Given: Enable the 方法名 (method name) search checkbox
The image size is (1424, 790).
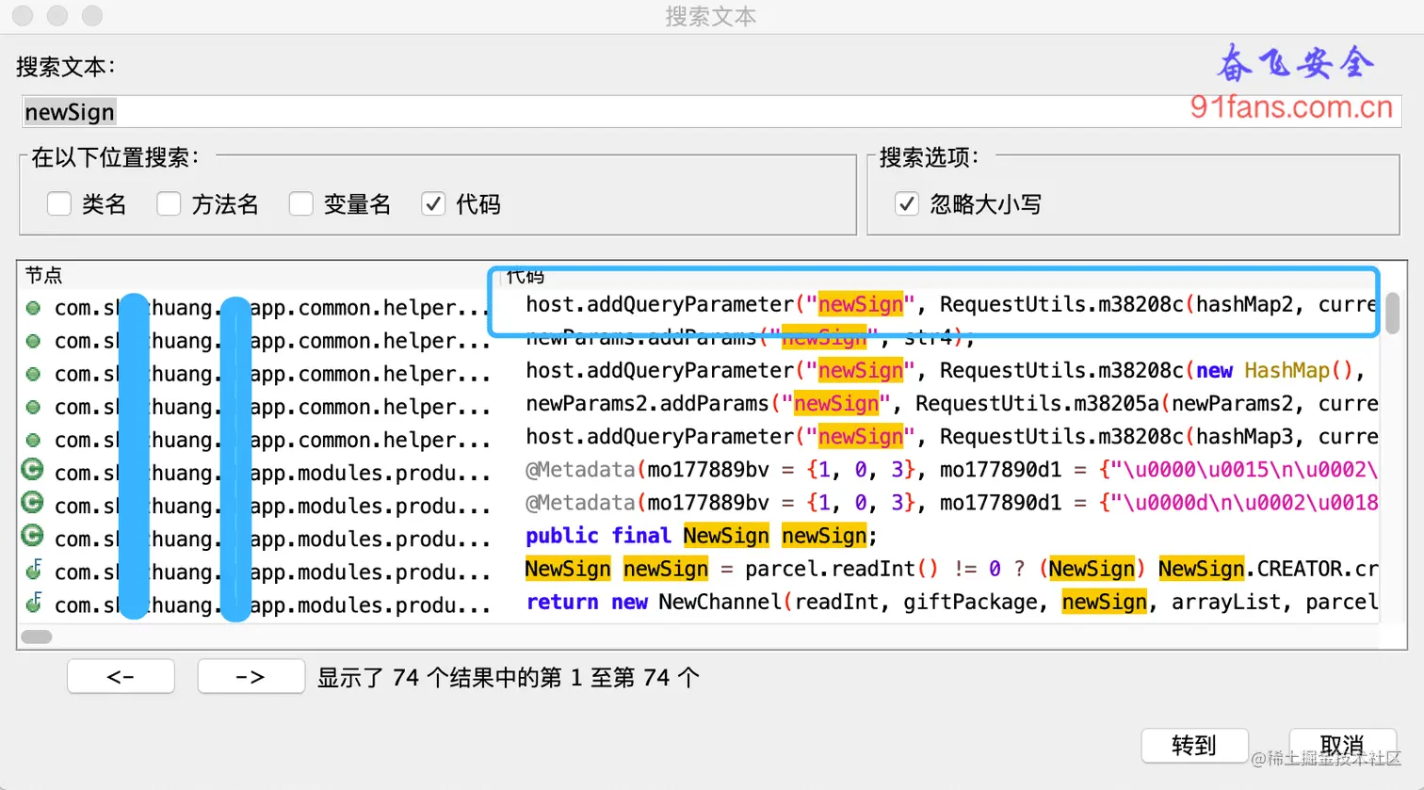Looking at the screenshot, I should tap(169, 203).
